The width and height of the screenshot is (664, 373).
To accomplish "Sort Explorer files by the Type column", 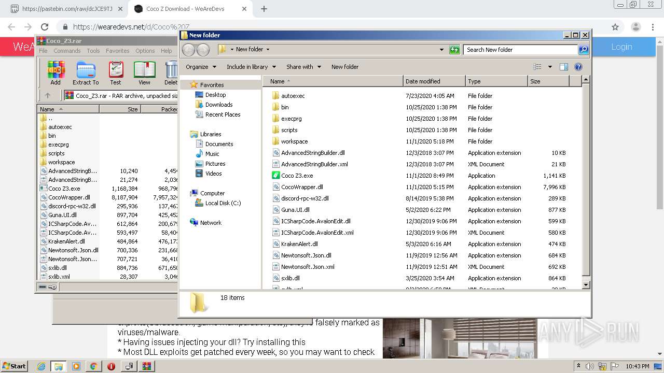I will coord(496,81).
